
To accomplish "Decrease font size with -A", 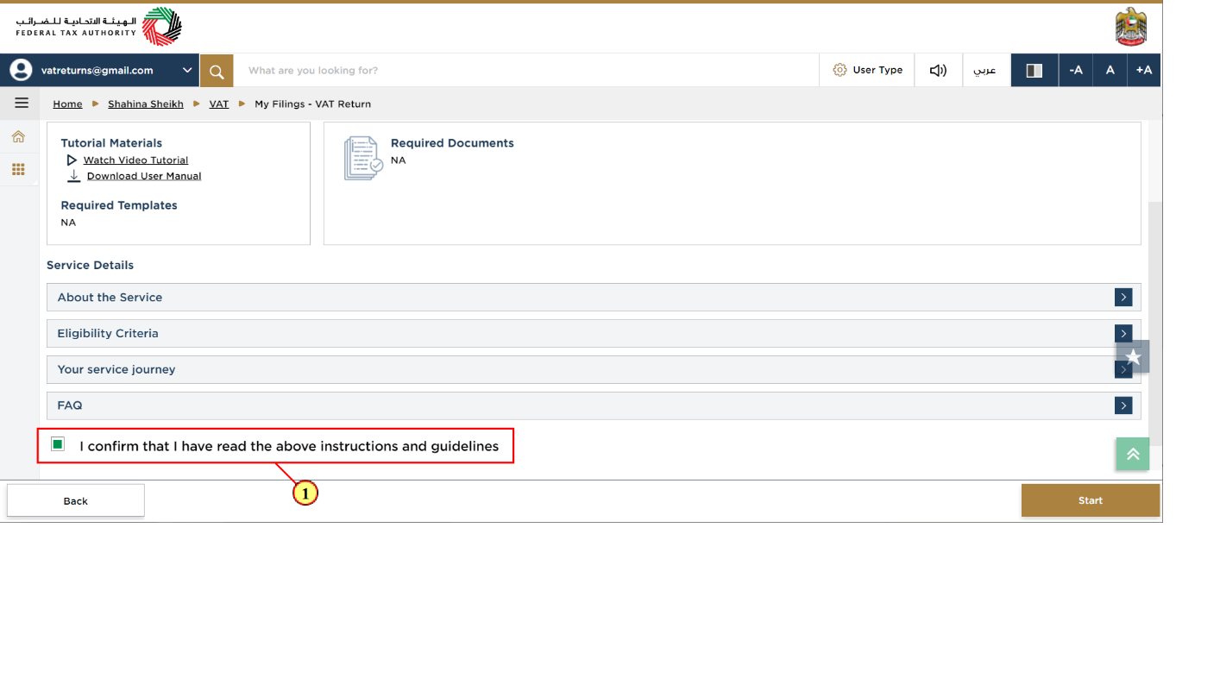I will point(1076,70).
